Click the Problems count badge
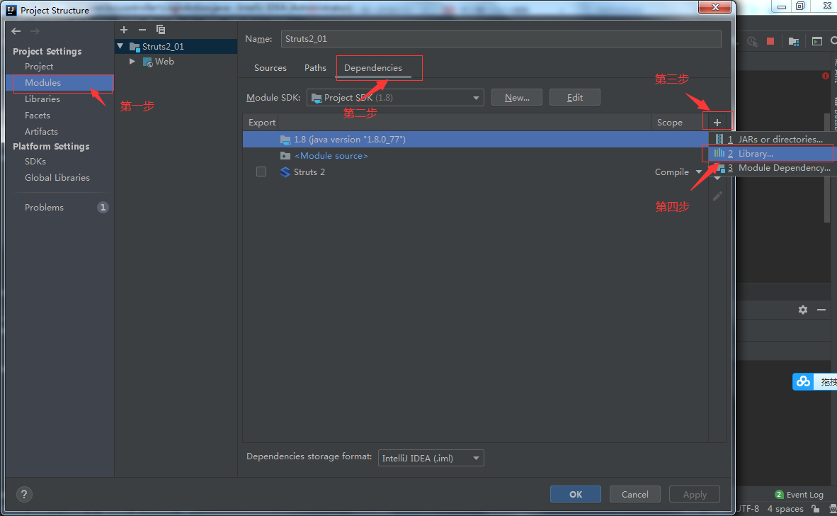Image resolution: width=837 pixels, height=516 pixels. pyautogui.click(x=103, y=207)
